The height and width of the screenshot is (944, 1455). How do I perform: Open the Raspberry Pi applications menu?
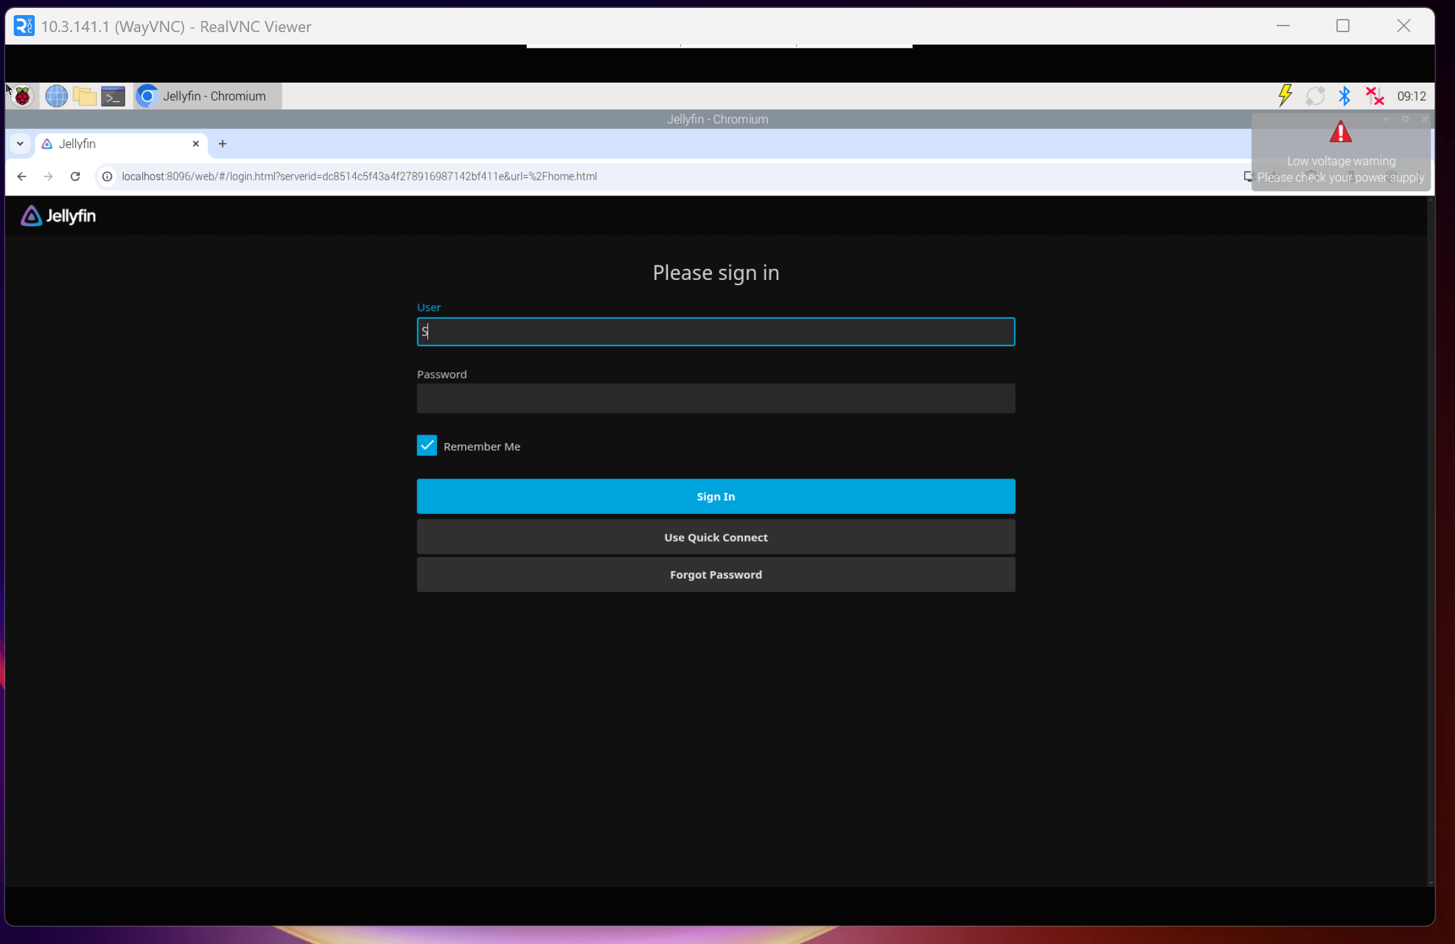pyautogui.click(x=22, y=96)
